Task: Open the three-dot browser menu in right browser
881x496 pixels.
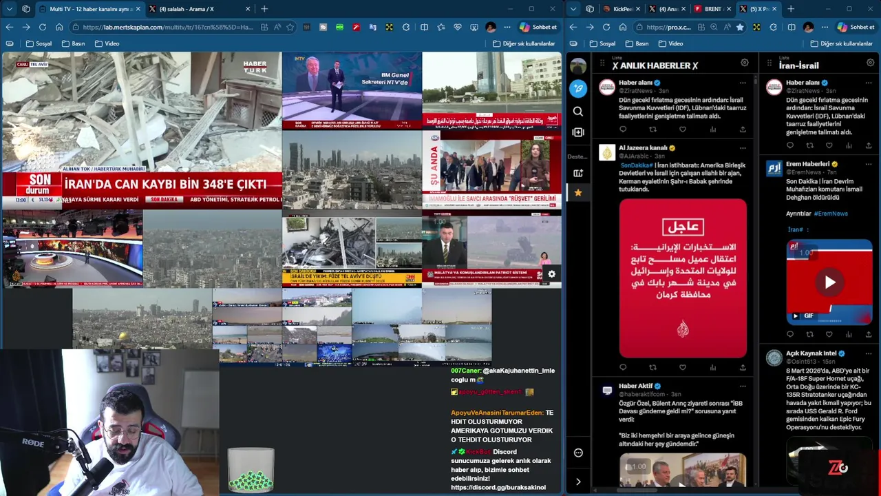Action: [x=825, y=27]
